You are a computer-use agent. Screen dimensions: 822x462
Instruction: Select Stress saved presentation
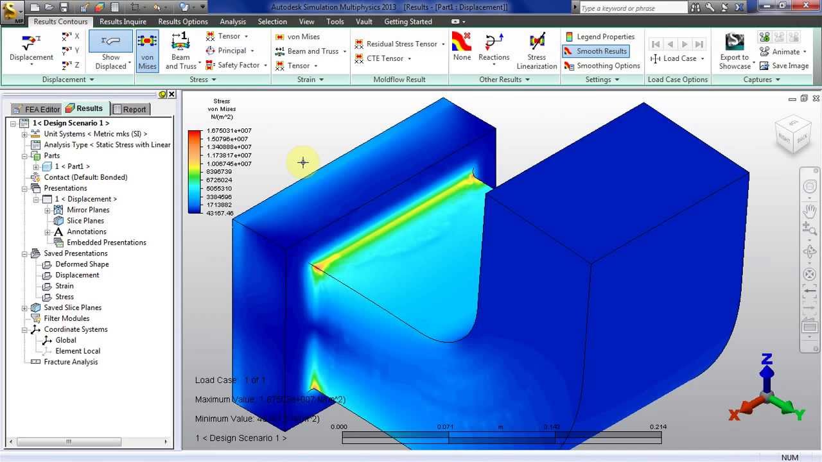tap(64, 297)
